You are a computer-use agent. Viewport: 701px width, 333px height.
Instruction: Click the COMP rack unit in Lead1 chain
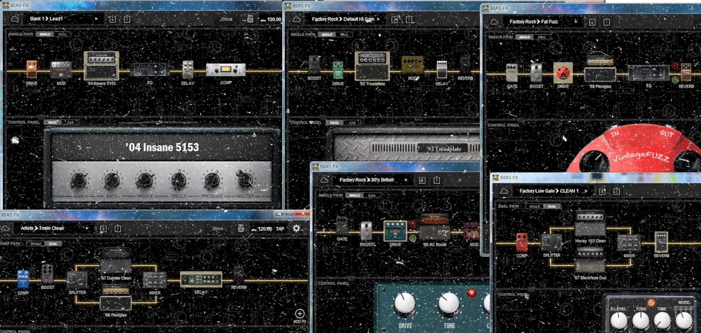[x=226, y=69]
